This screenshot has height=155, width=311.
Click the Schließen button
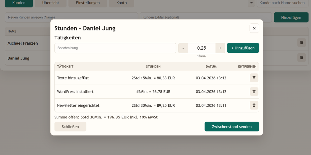tap(70, 127)
